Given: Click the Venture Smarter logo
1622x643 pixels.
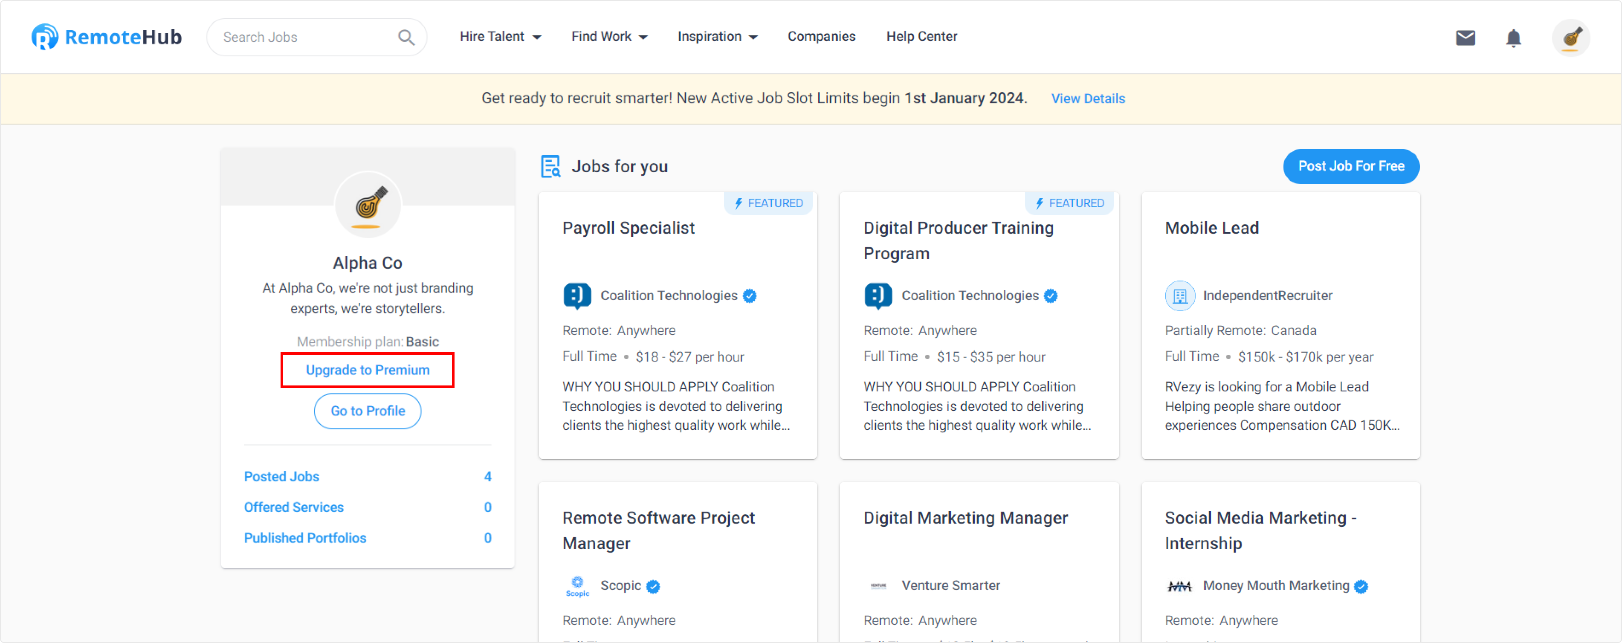Looking at the screenshot, I should 878,586.
